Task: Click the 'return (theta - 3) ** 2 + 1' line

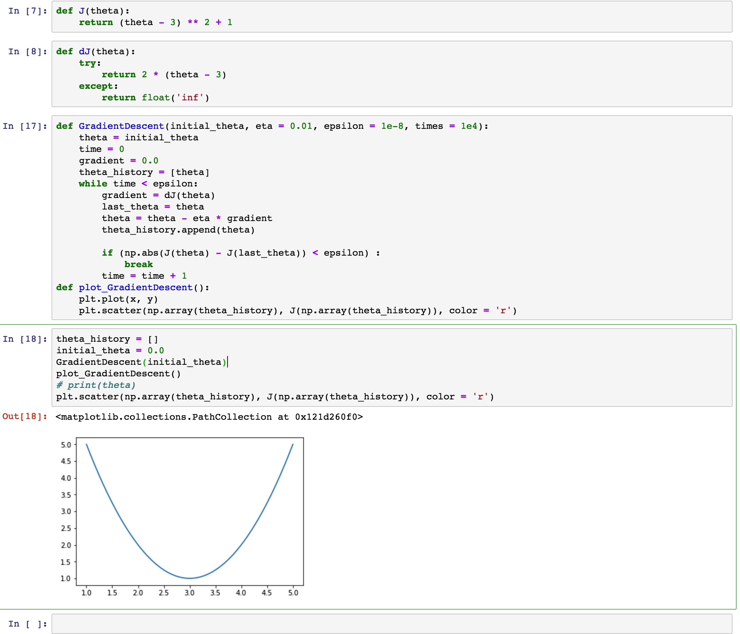Action: coord(156,22)
